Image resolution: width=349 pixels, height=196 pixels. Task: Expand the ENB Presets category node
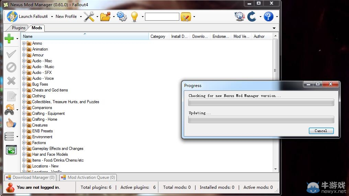(24, 131)
